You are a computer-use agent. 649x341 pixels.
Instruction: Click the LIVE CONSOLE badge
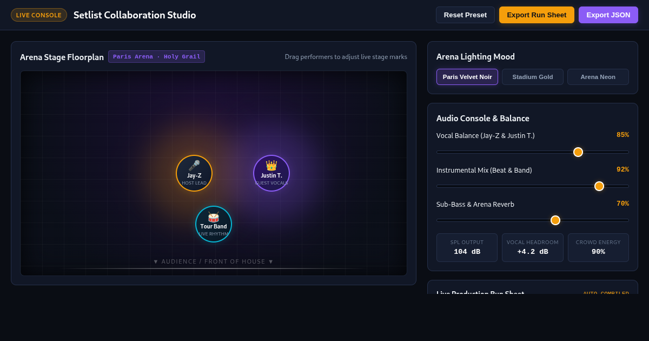pos(39,15)
